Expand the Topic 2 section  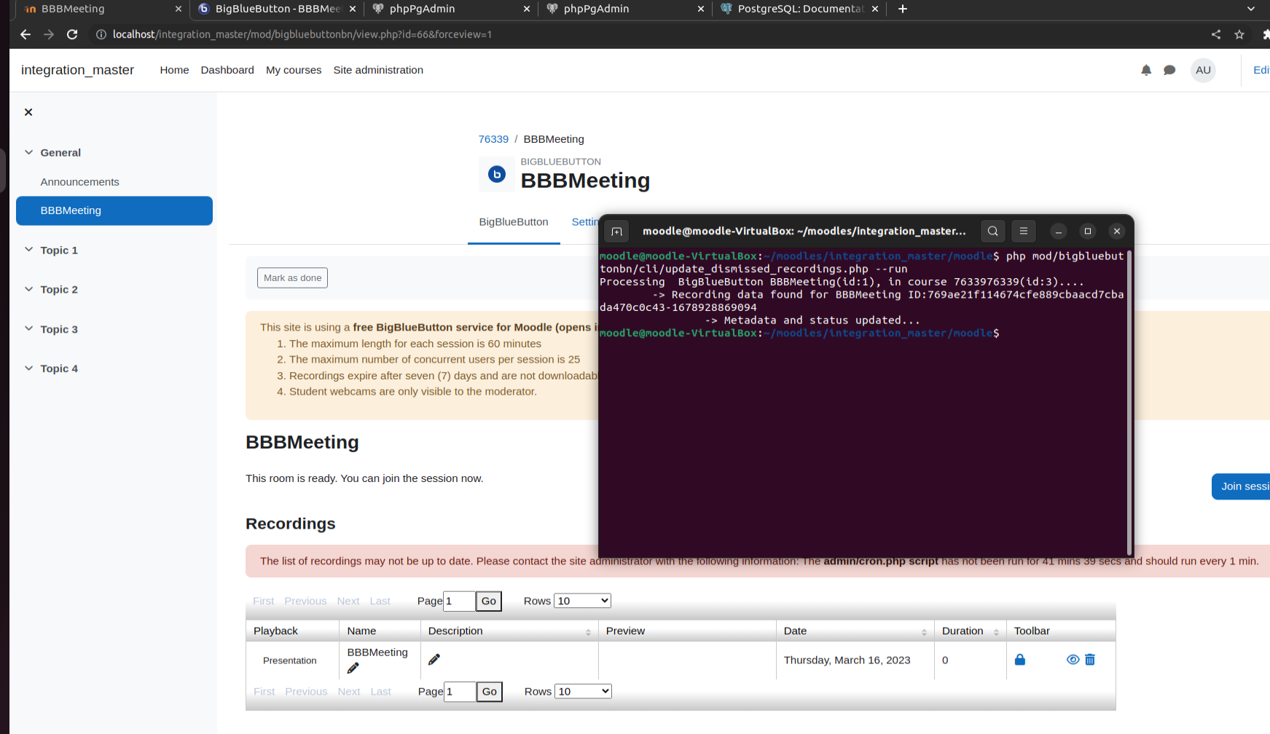29,289
